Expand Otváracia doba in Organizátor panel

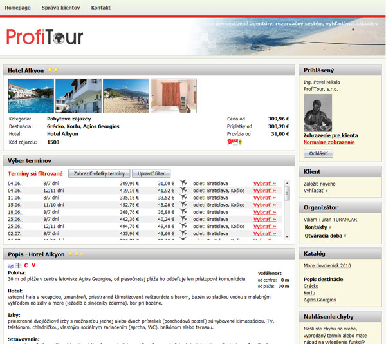point(326,236)
